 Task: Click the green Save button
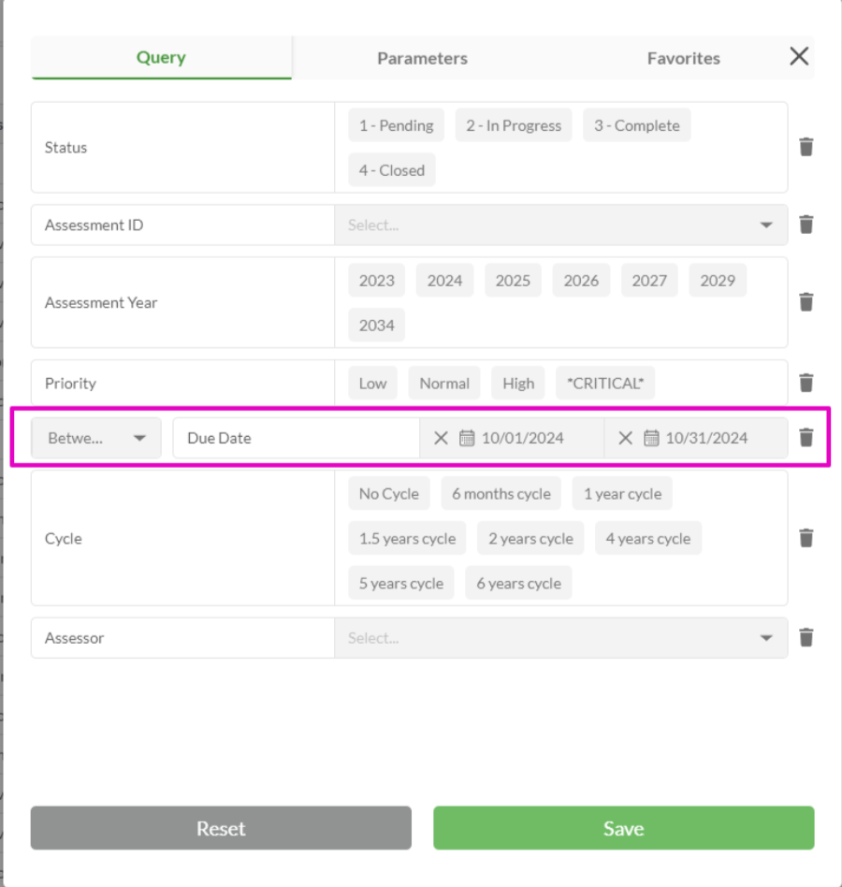point(623,828)
